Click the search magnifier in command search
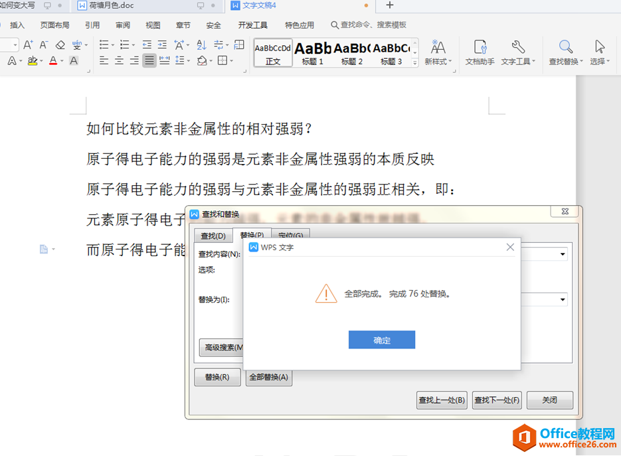621x456 pixels. (335, 25)
